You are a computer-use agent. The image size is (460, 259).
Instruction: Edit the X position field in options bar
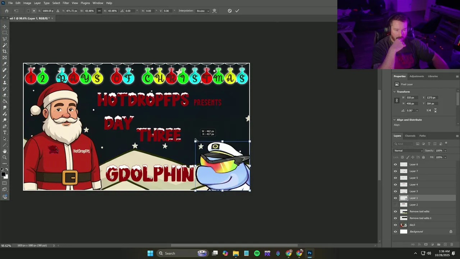(48, 11)
